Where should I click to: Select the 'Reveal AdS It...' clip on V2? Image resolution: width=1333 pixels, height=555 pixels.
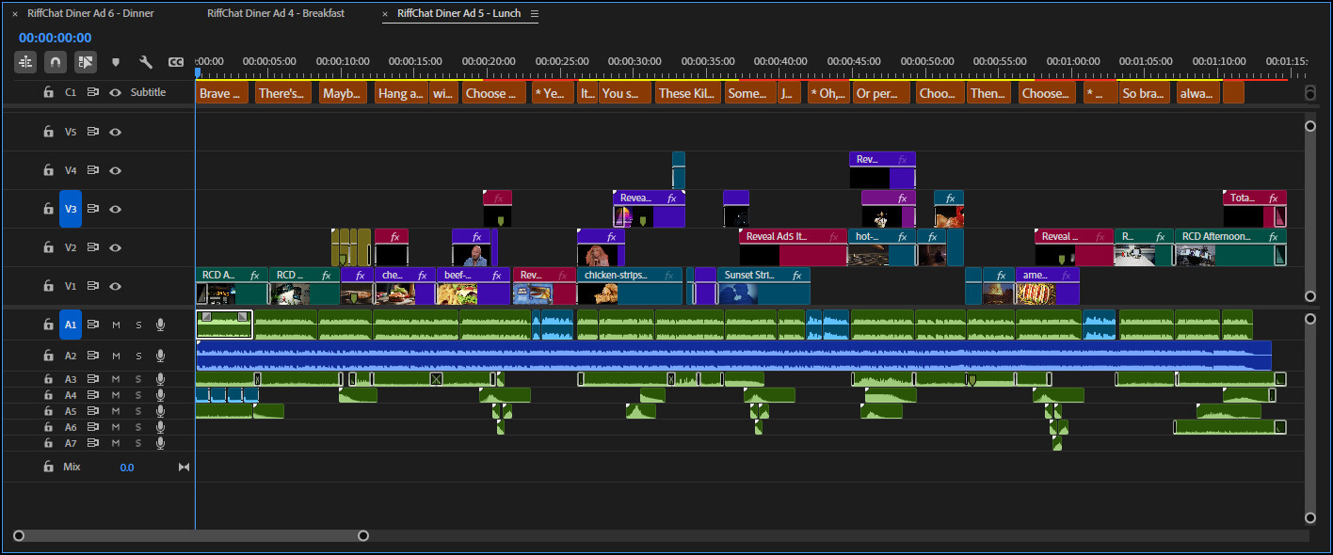click(x=794, y=247)
